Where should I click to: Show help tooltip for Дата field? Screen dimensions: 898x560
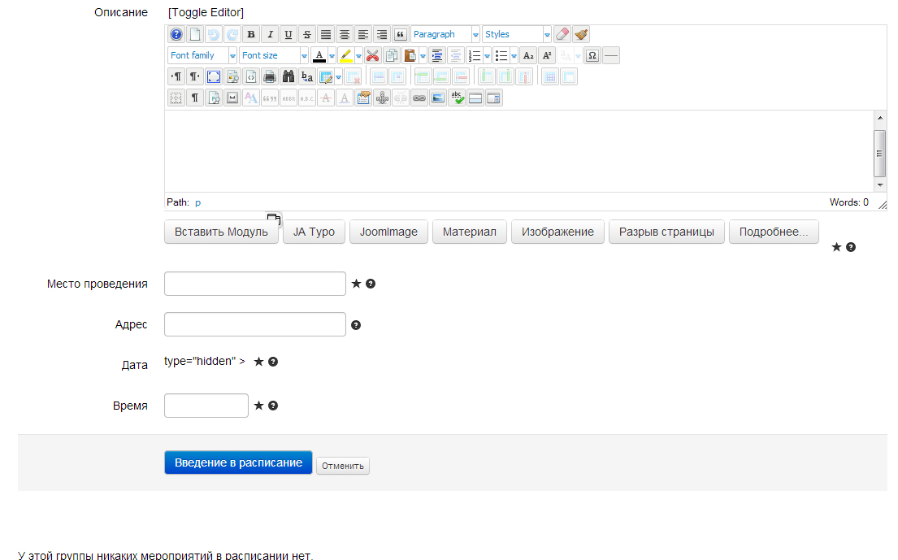[x=273, y=362]
